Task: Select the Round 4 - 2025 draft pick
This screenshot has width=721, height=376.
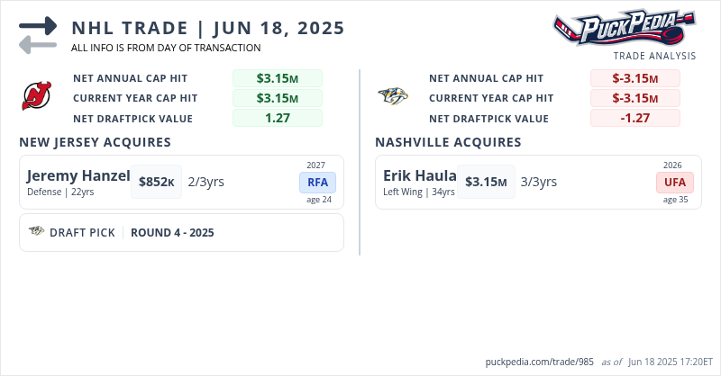Action: click(172, 232)
